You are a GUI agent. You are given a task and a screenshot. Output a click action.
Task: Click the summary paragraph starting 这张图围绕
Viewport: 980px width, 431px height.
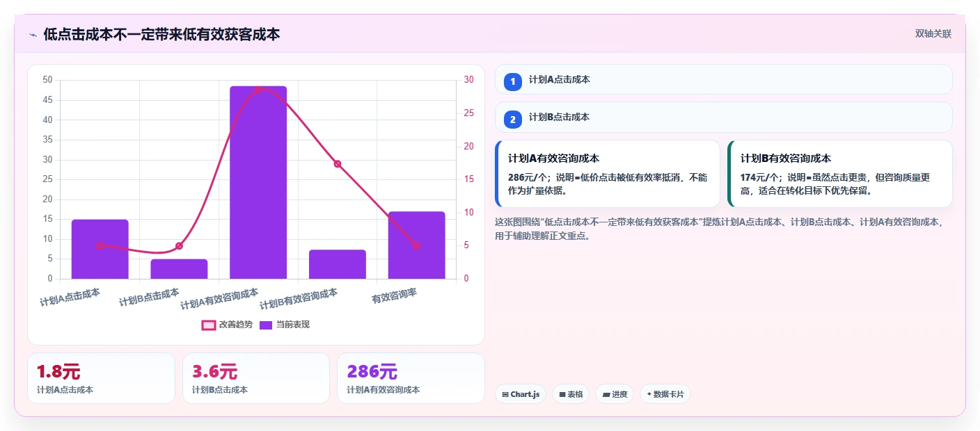[720, 229]
